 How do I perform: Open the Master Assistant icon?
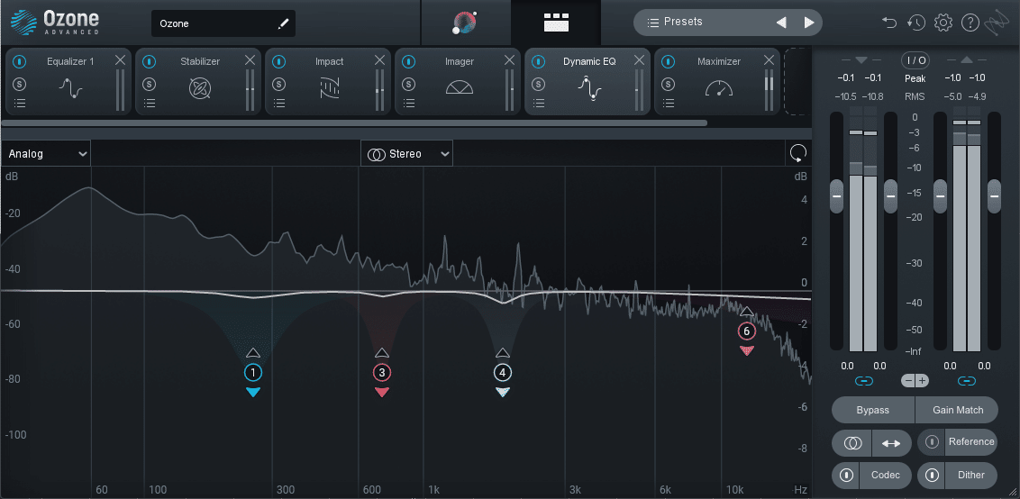(464, 23)
